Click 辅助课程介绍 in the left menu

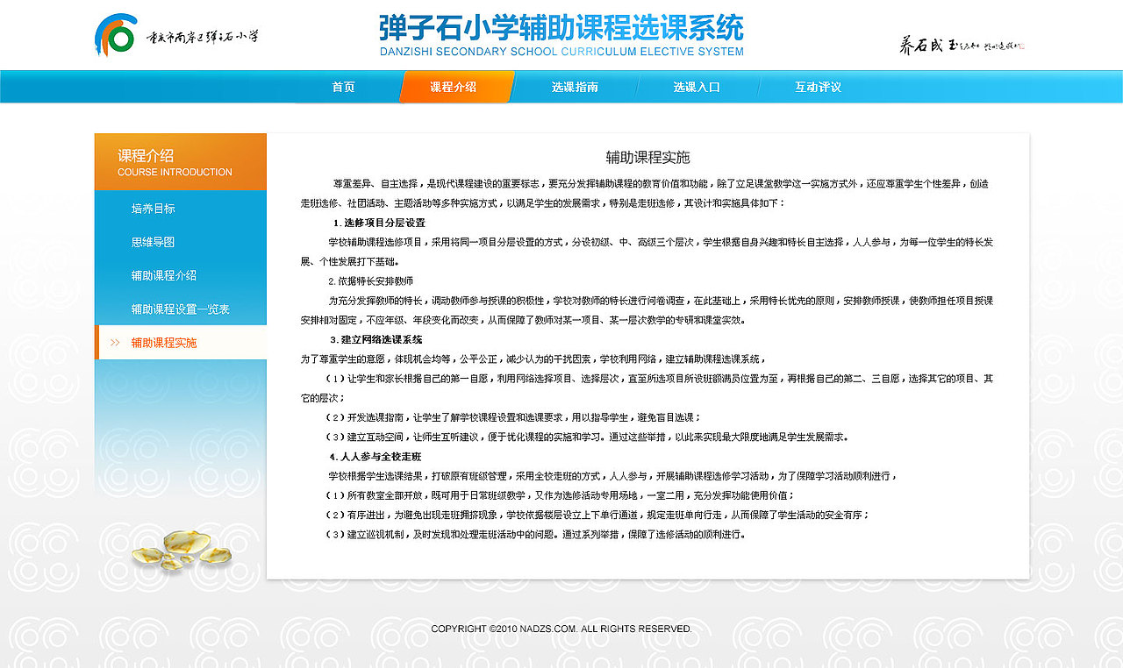pos(166,274)
